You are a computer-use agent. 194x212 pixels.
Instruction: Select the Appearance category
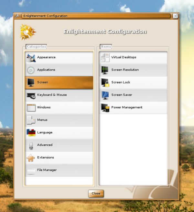[59, 58]
